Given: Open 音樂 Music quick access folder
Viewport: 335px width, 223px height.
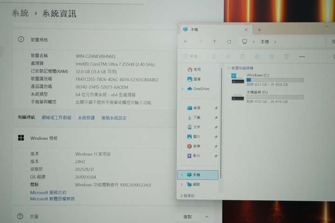Looking at the screenshot, I should coord(194,146).
